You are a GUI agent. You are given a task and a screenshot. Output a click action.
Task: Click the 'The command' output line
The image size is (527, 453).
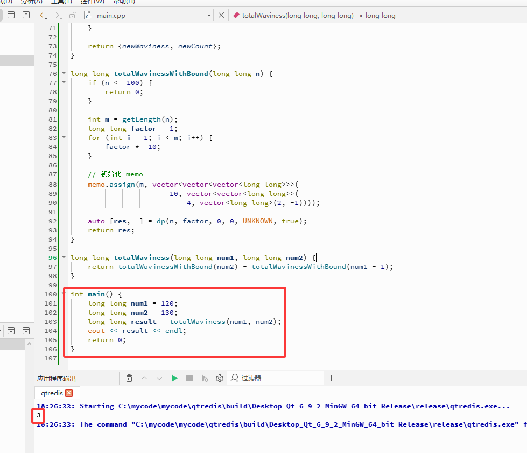pos(282,424)
